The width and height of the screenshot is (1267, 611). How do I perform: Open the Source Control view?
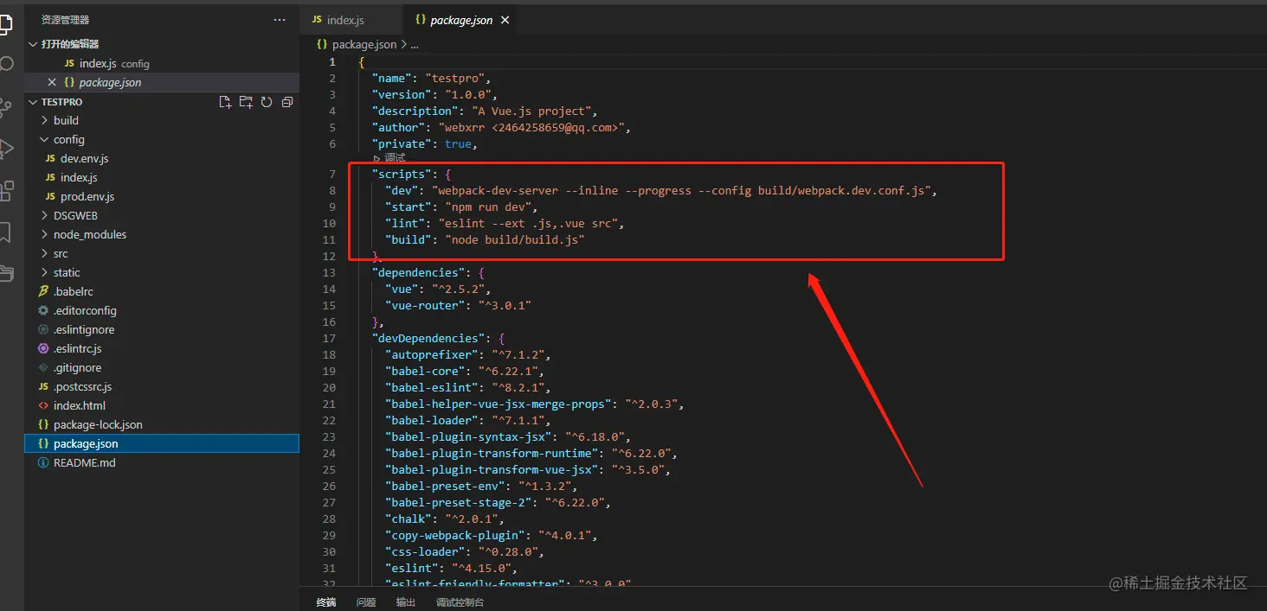[x=5, y=106]
